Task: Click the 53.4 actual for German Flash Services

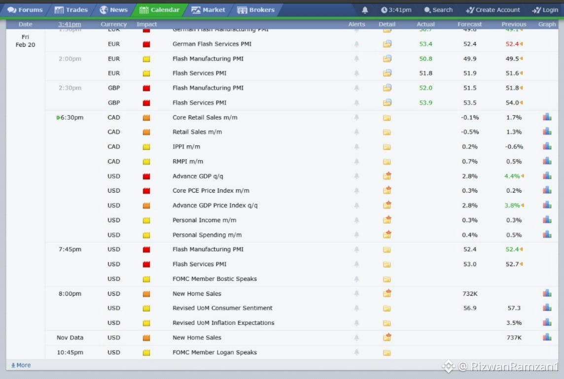Action: tap(425, 44)
